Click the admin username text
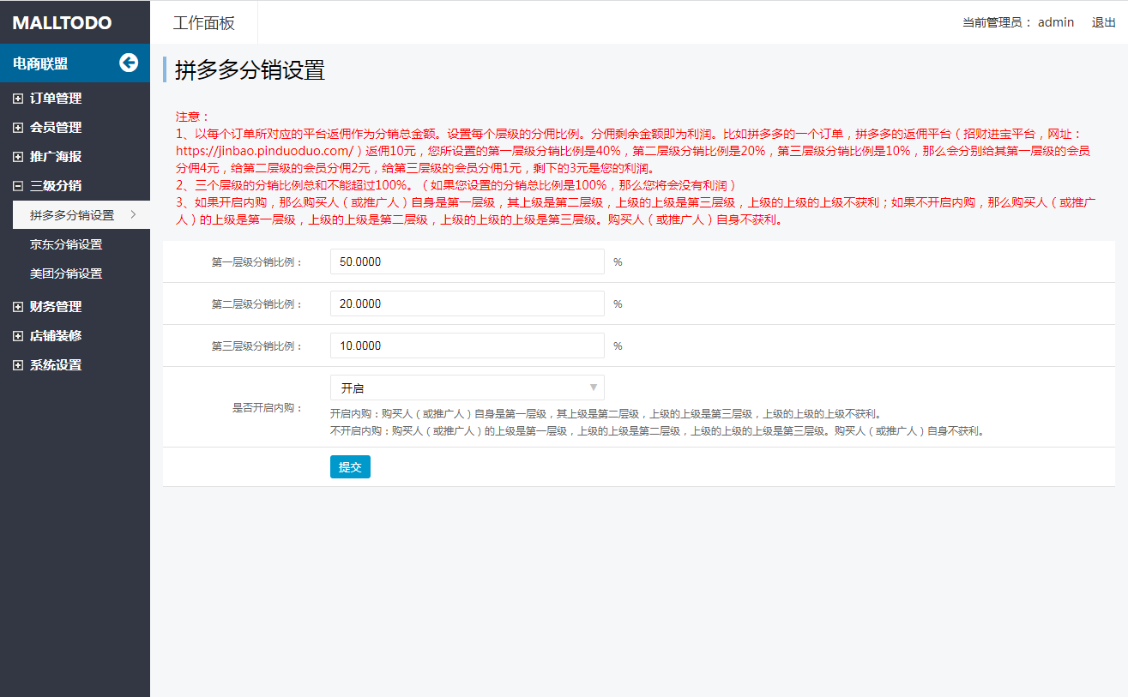The width and height of the screenshot is (1128, 697). pyautogui.click(x=1056, y=22)
